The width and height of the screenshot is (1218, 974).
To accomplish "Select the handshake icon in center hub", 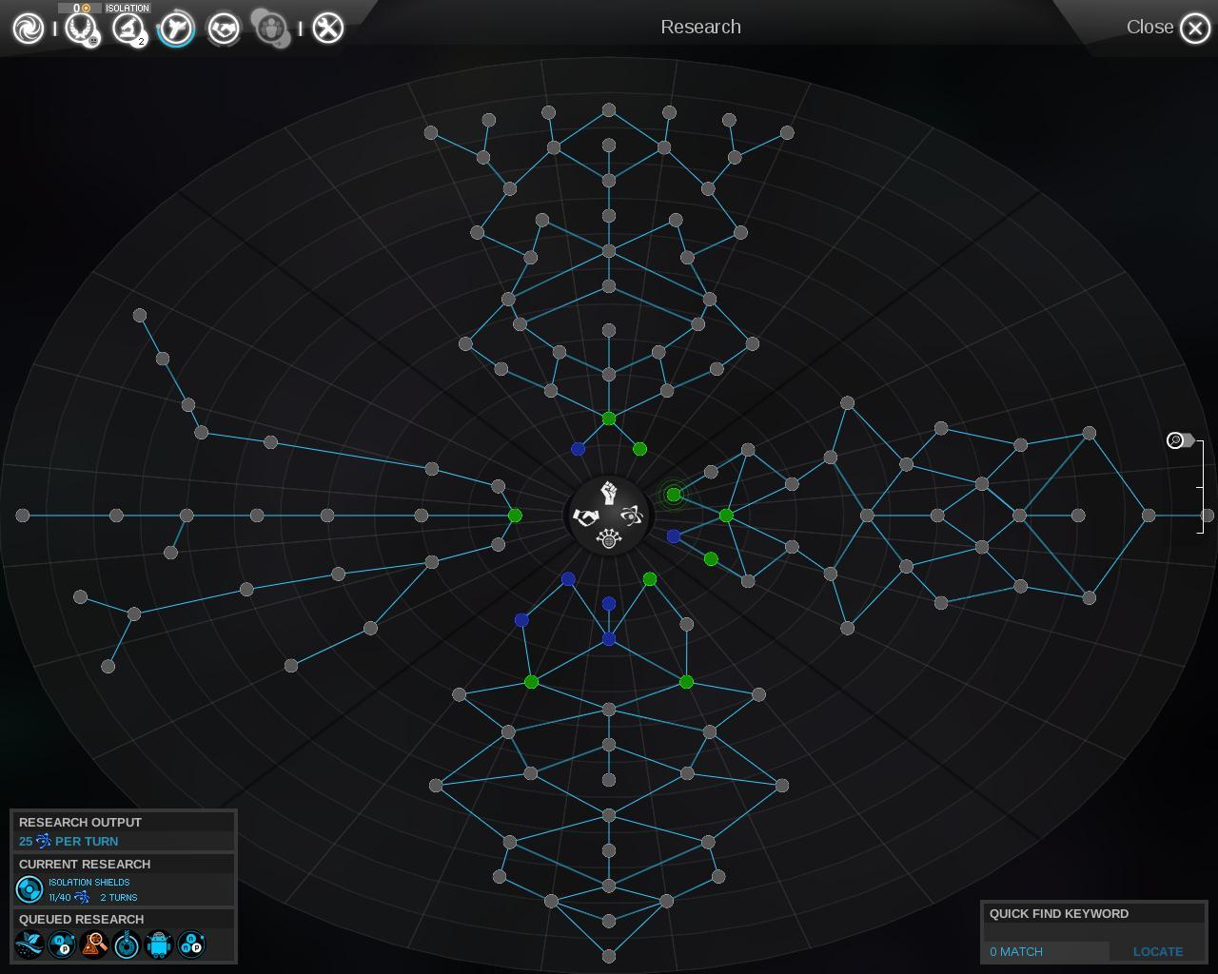I will click(x=585, y=516).
